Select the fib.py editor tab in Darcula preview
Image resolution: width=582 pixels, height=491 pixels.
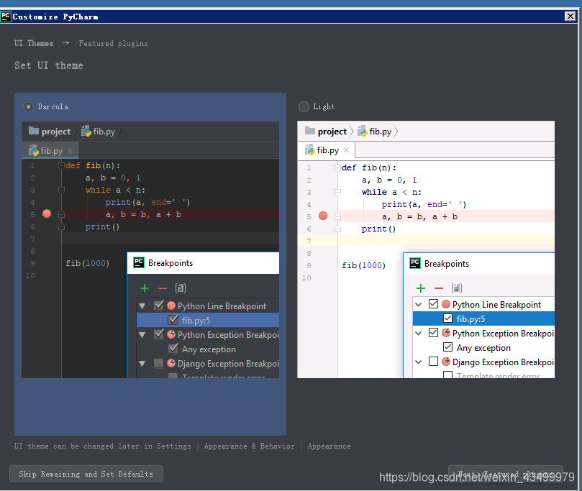click(50, 150)
